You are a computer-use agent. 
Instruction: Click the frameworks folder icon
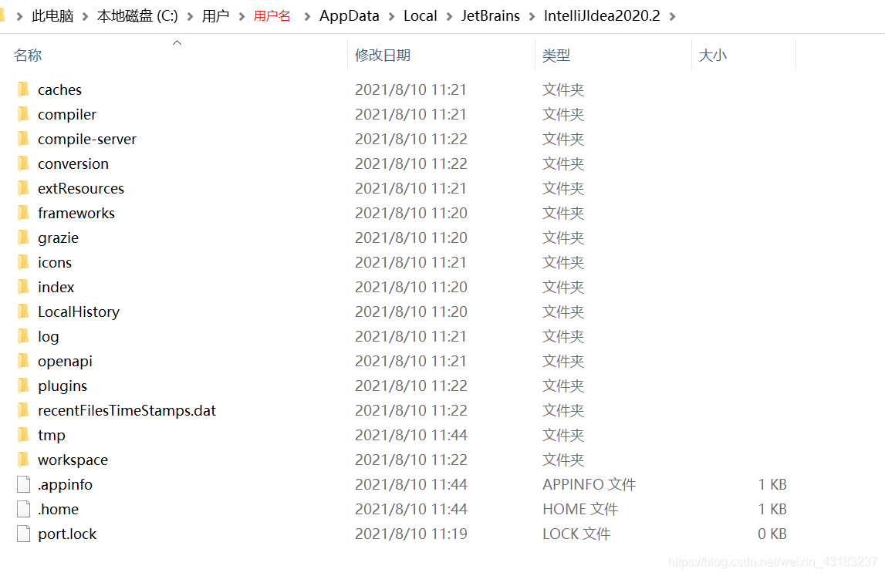pyautogui.click(x=23, y=214)
